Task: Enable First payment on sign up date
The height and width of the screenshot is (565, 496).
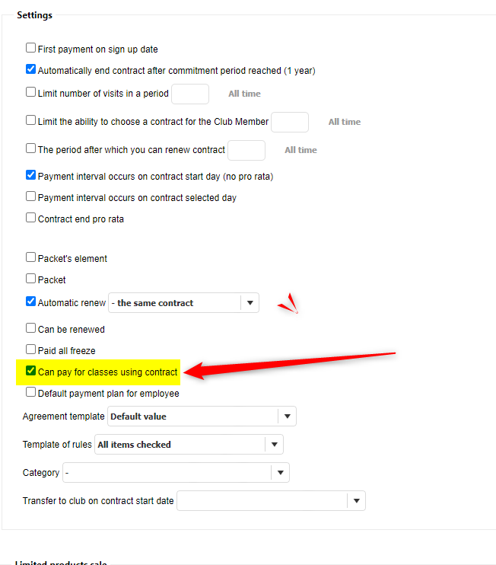Action: [x=31, y=48]
